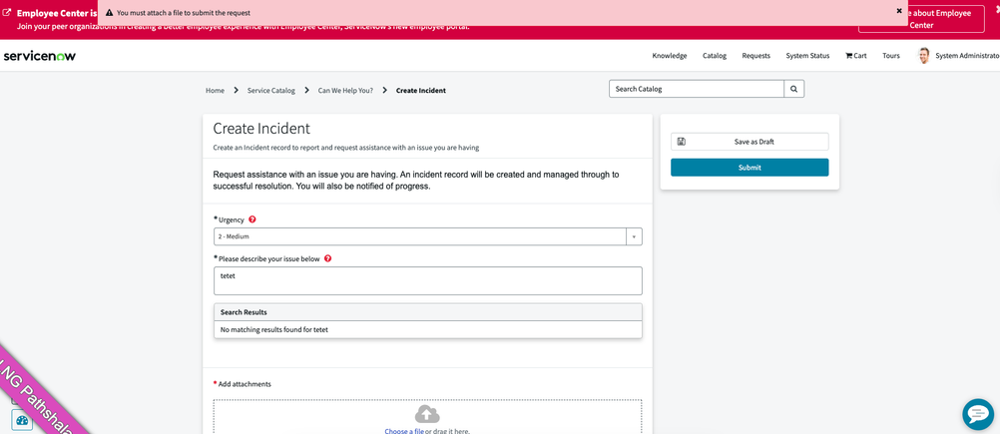Open the chat bubble icon
Image resolution: width=1000 pixels, height=434 pixels.
(x=977, y=413)
